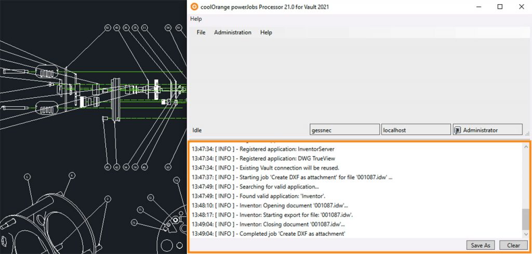Click the Clear log button
This screenshot has height=254, width=532.
tap(513, 246)
